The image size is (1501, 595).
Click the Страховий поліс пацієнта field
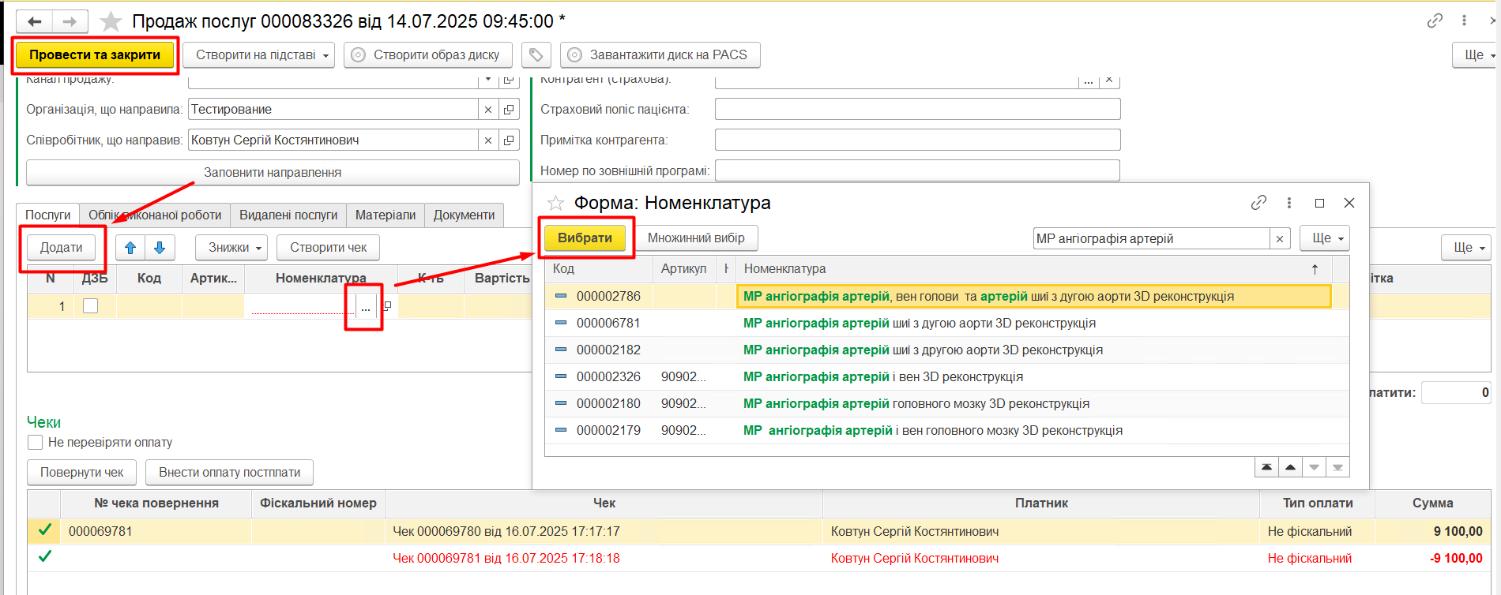point(917,110)
